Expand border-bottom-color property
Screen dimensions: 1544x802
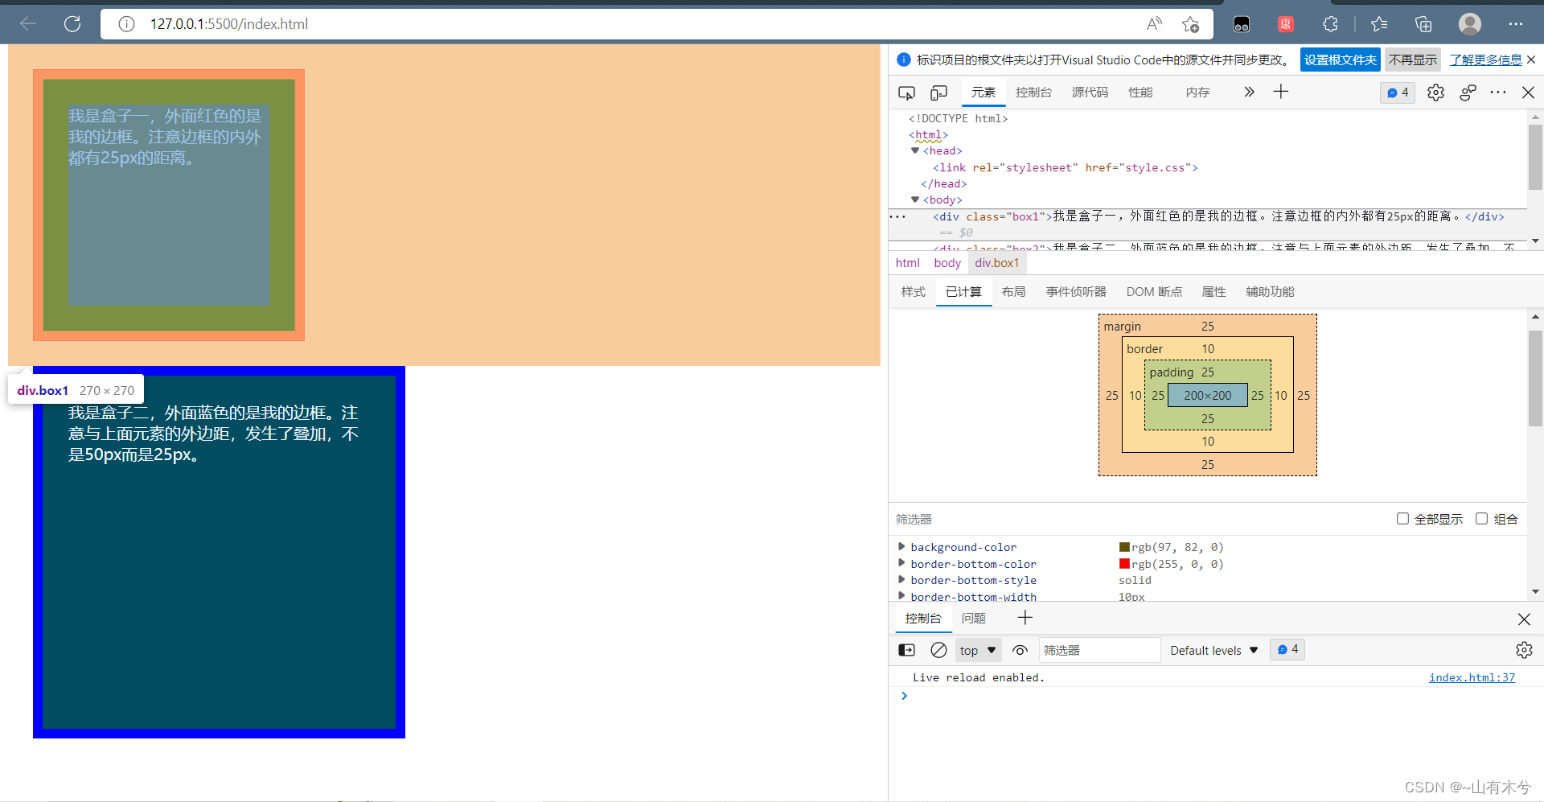(901, 564)
